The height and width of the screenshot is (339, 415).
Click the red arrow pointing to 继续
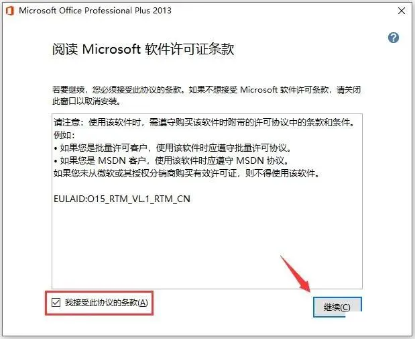[x=295, y=273]
